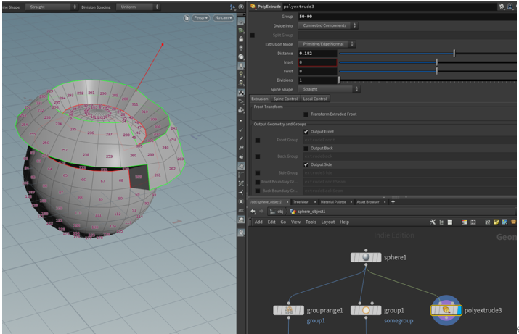Enable Transform Extruded Front checkbox
The image size is (519, 334).
(x=306, y=114)
